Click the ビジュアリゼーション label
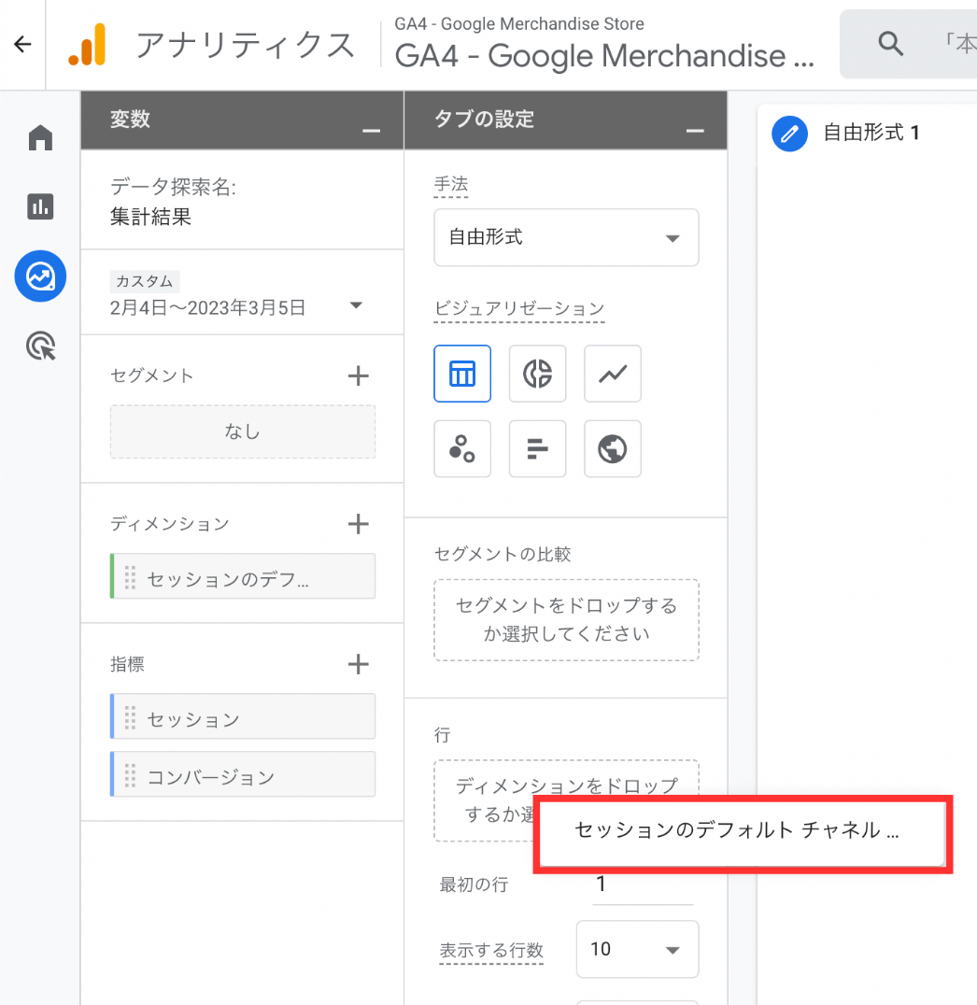 (x=519, y=308)
